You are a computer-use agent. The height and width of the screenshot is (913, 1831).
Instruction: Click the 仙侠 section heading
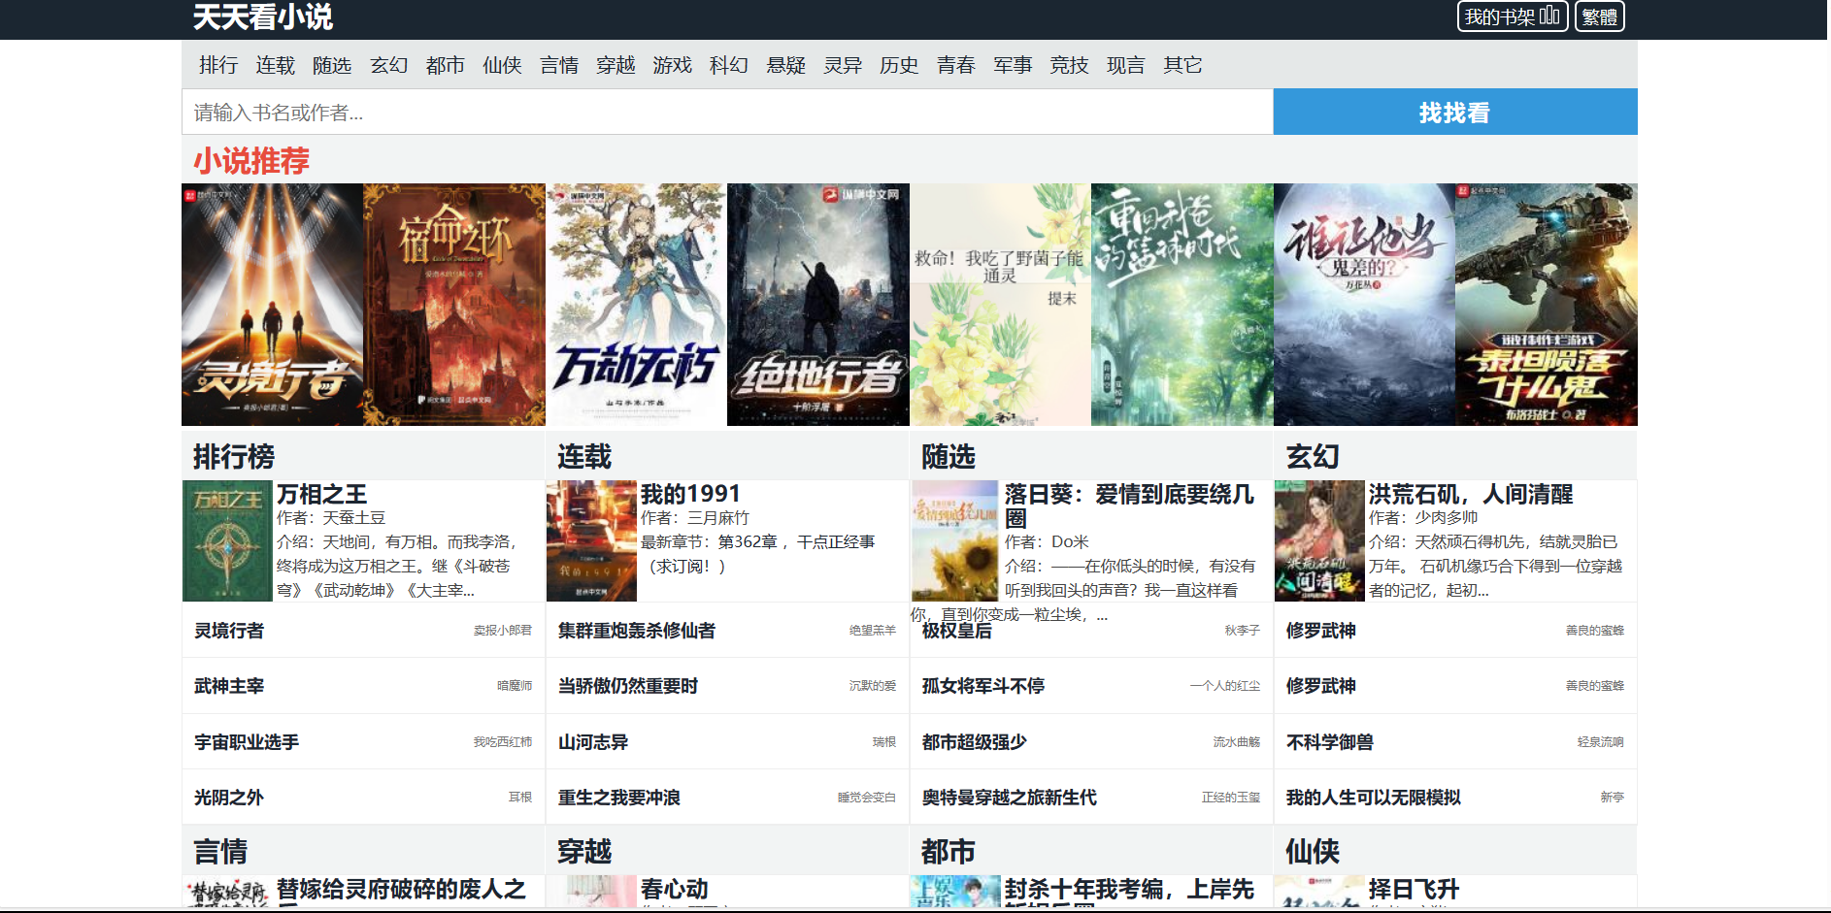point(1313,851)
